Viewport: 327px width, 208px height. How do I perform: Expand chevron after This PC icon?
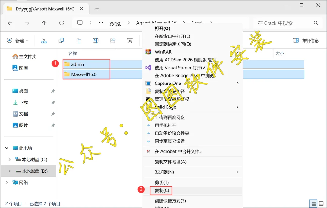(x=91, y=23)
